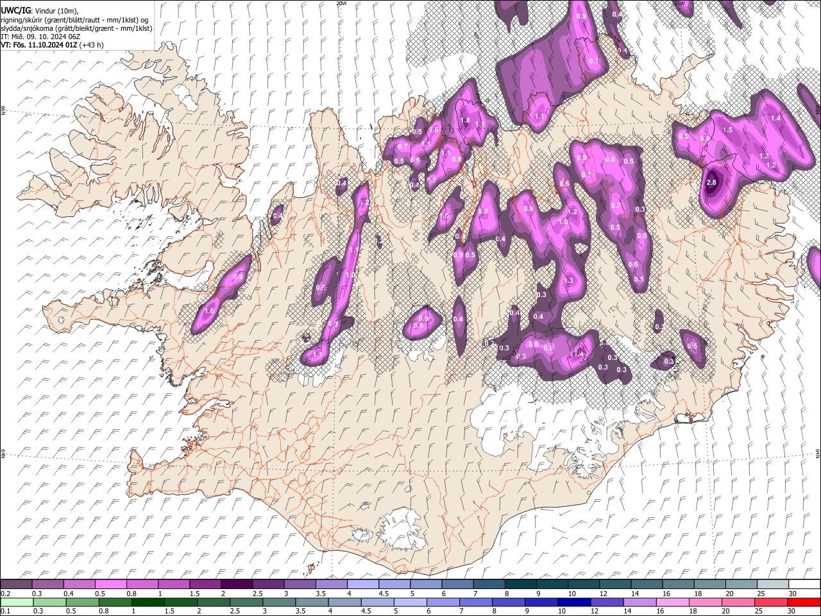Screen dimensions: 821x616
Task: Click the 'slydda/snjókoma' legend description line
Action: tap(76, 28)
